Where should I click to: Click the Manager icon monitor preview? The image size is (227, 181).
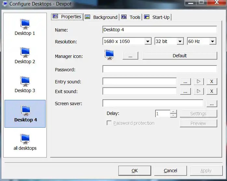click(x=109, y=55)
